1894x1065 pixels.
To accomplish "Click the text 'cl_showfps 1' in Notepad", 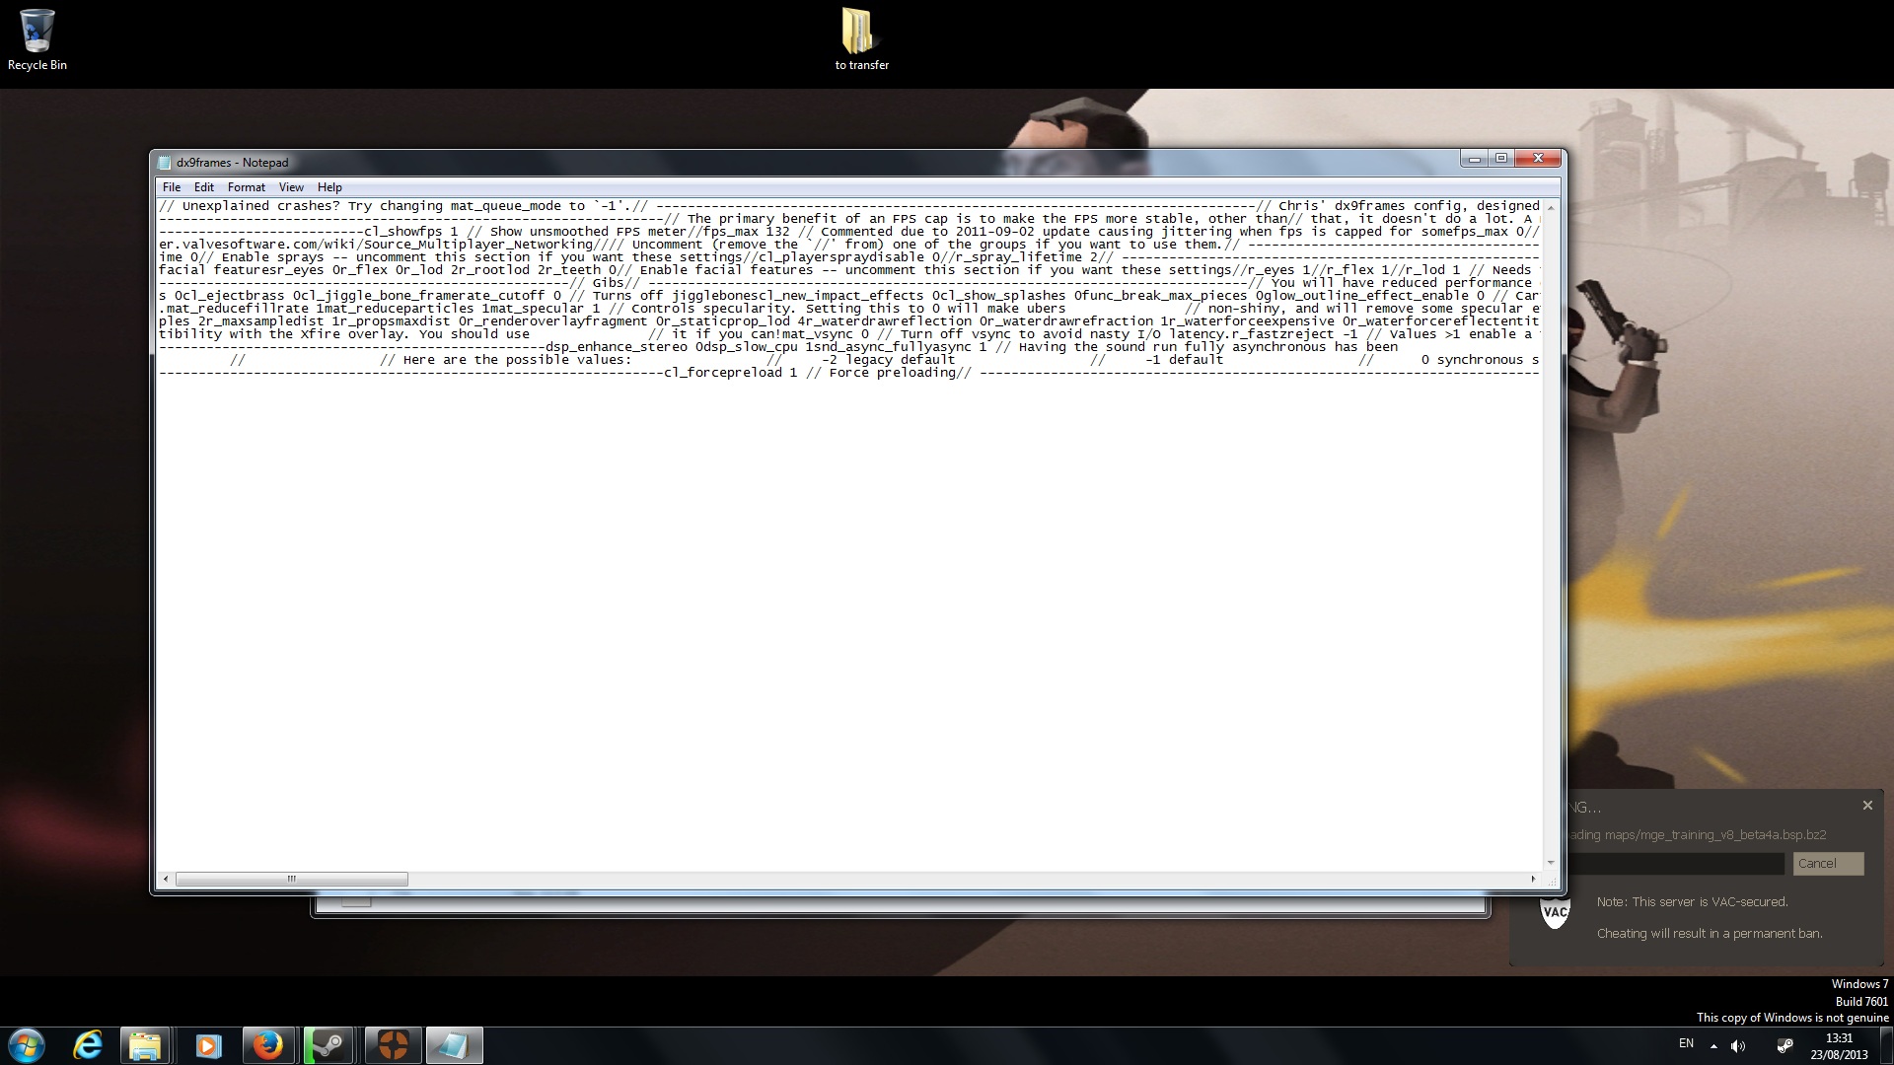I will pyautogui.click(x=411, y=232).
